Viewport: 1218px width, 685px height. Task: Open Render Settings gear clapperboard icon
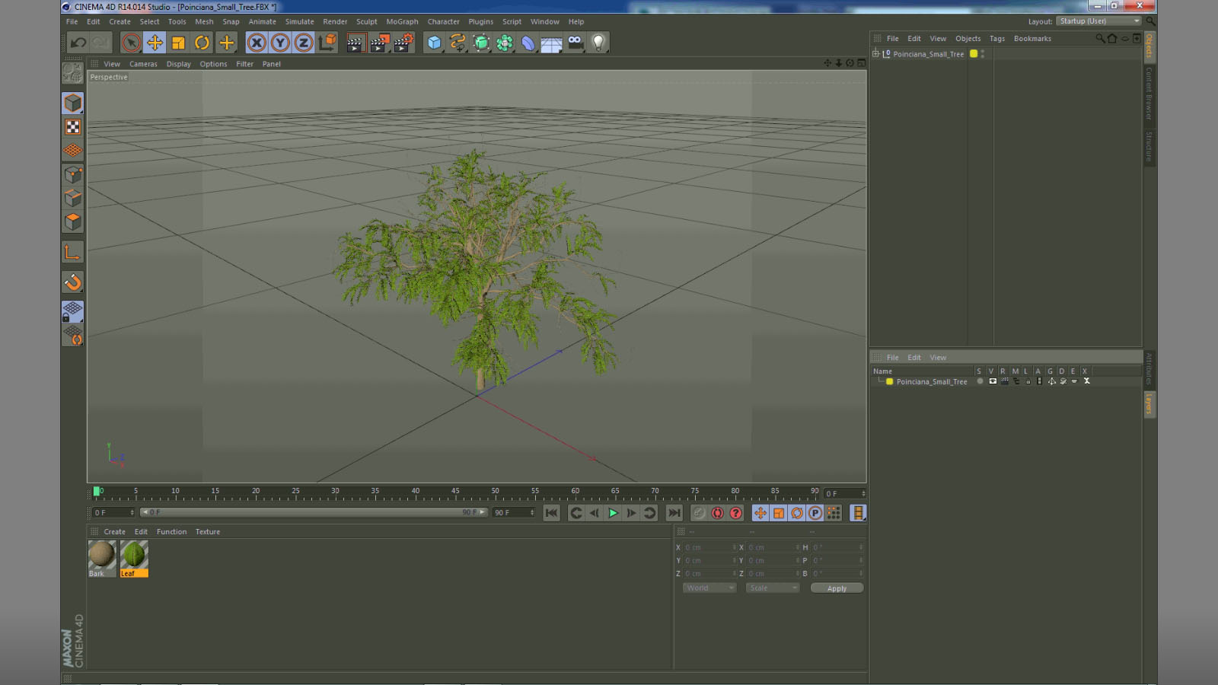(x=403, y=43)
